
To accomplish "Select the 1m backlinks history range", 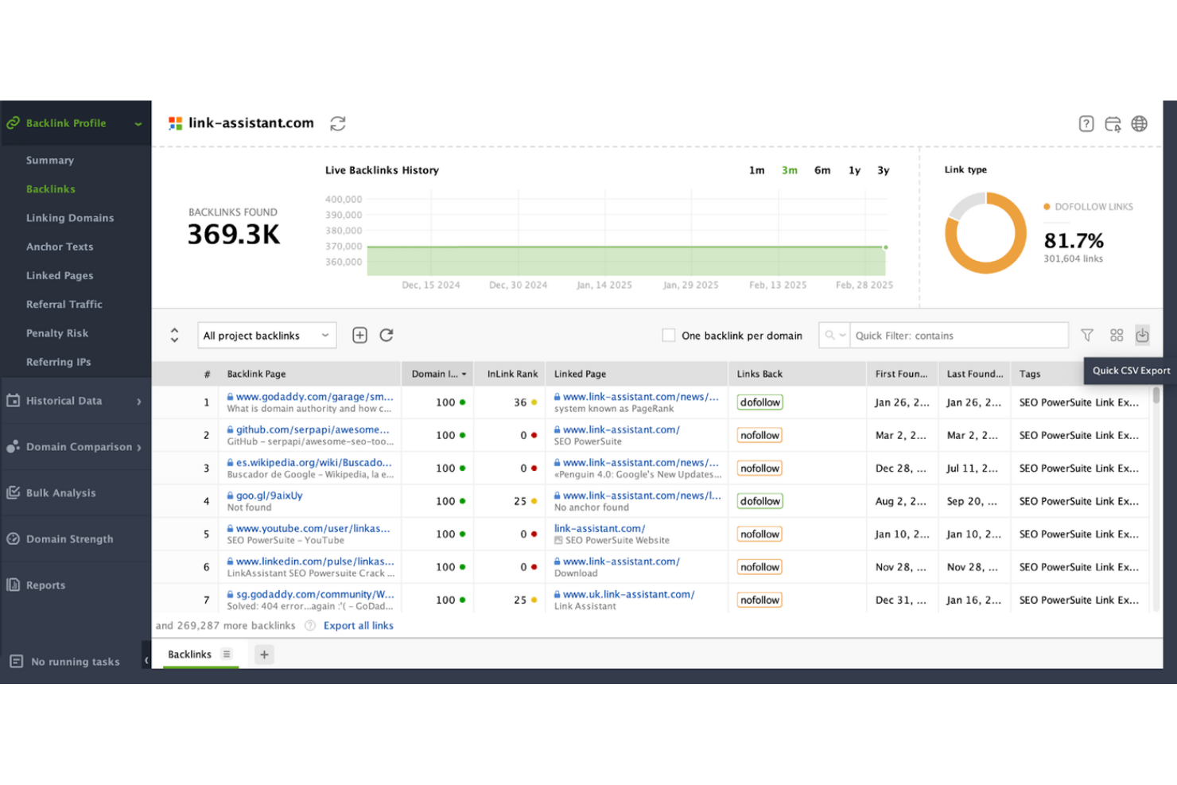I will click(x=756, y=169).
